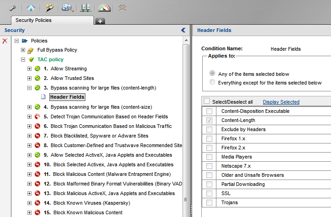This screenshot has width=331, height=217.
Task: Open the gauge dashboard icon
Action: click(x=104, y=7)
